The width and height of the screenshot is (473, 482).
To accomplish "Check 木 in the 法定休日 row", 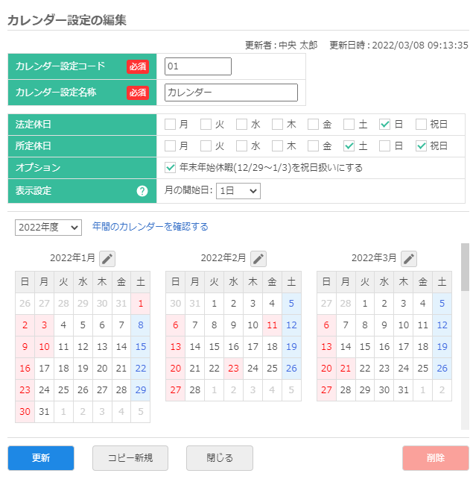I will tap(278, 125).
